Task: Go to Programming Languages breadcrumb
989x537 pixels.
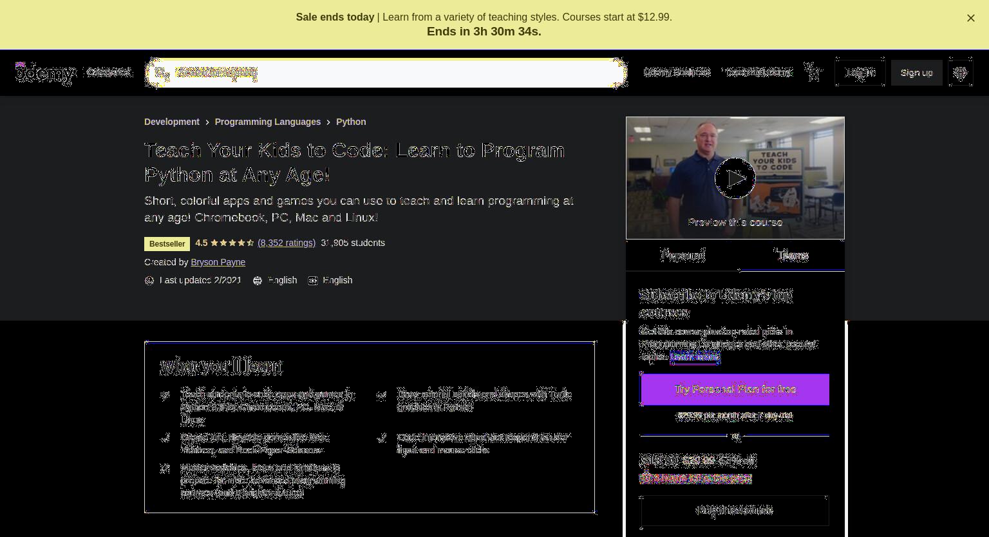Action: click(x=268, y=122)
